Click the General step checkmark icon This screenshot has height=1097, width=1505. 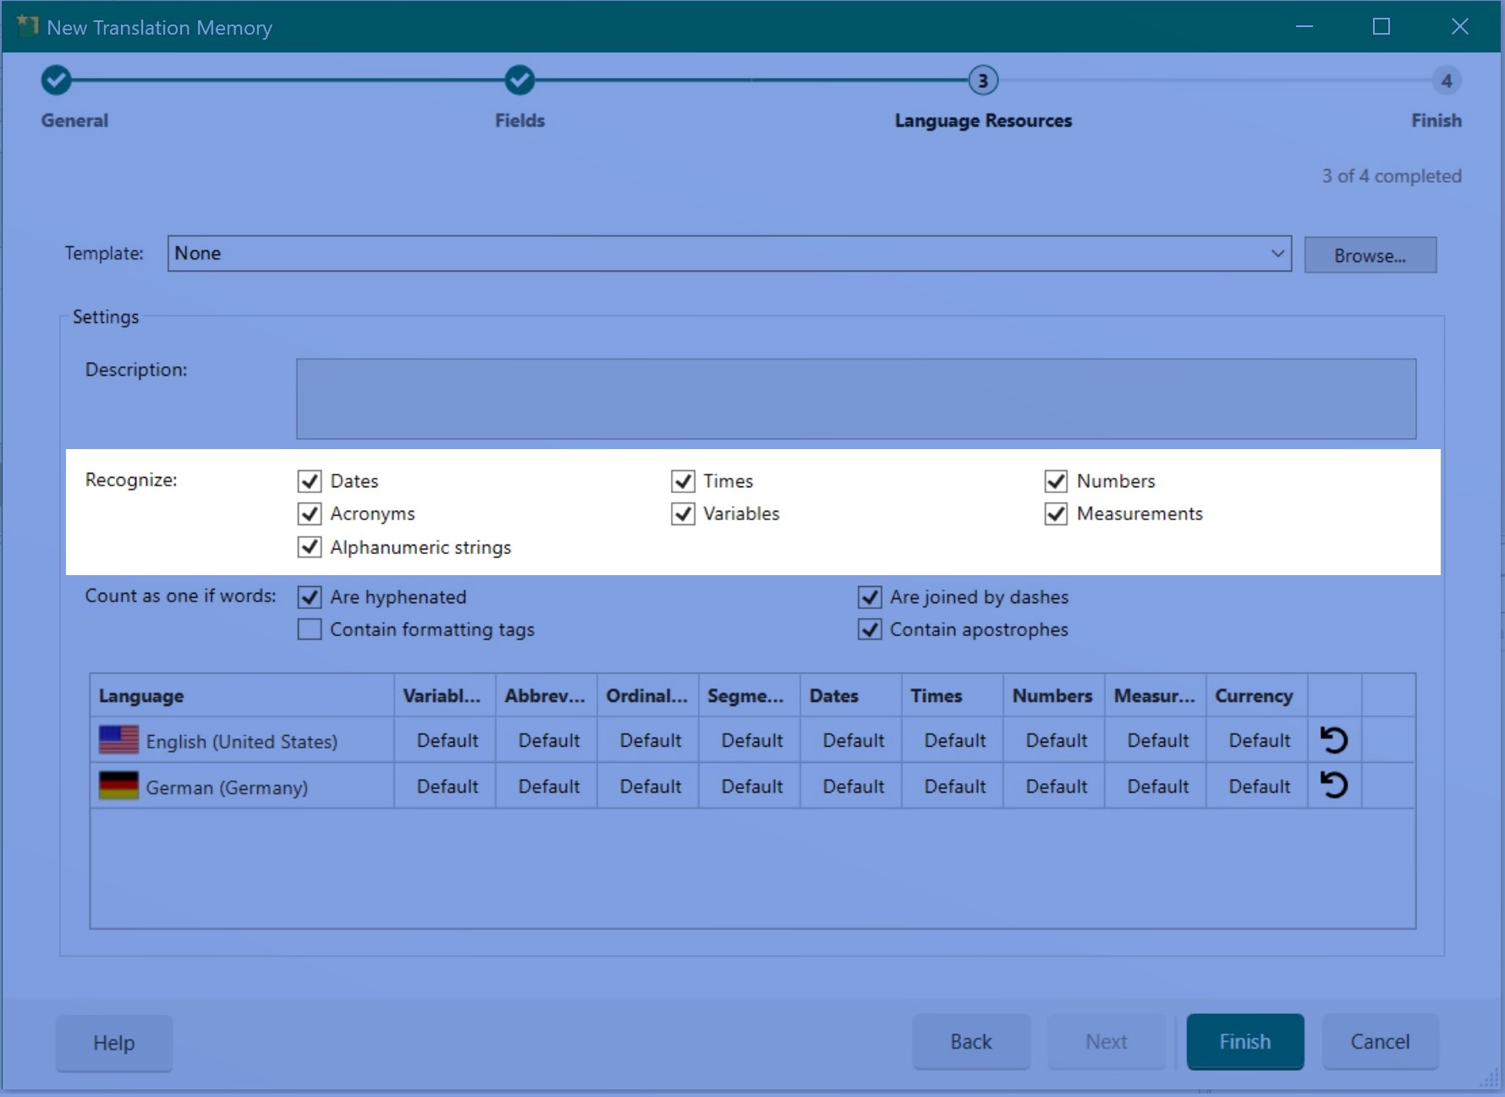tap(56, 80)
